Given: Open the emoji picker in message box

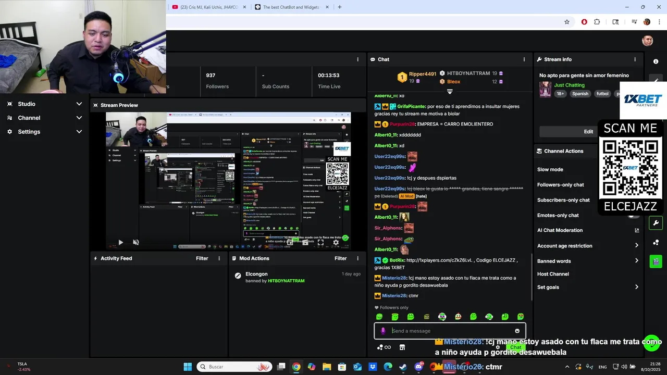Looking at the screenshot, I should tap(517, 331).
